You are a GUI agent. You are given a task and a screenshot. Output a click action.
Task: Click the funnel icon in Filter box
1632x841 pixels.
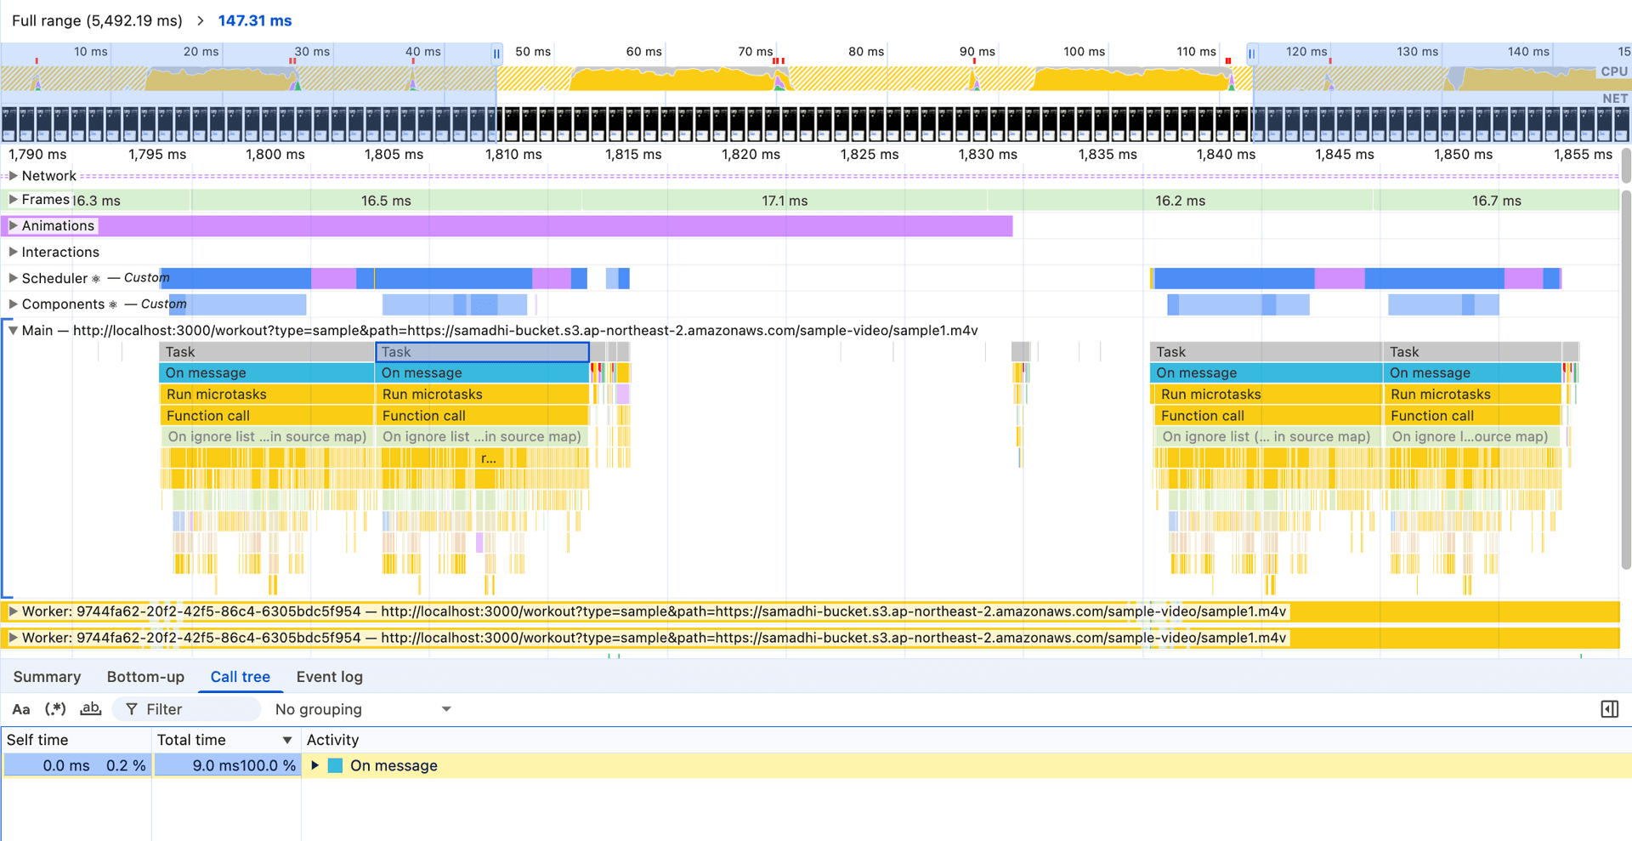pos(132,709)
